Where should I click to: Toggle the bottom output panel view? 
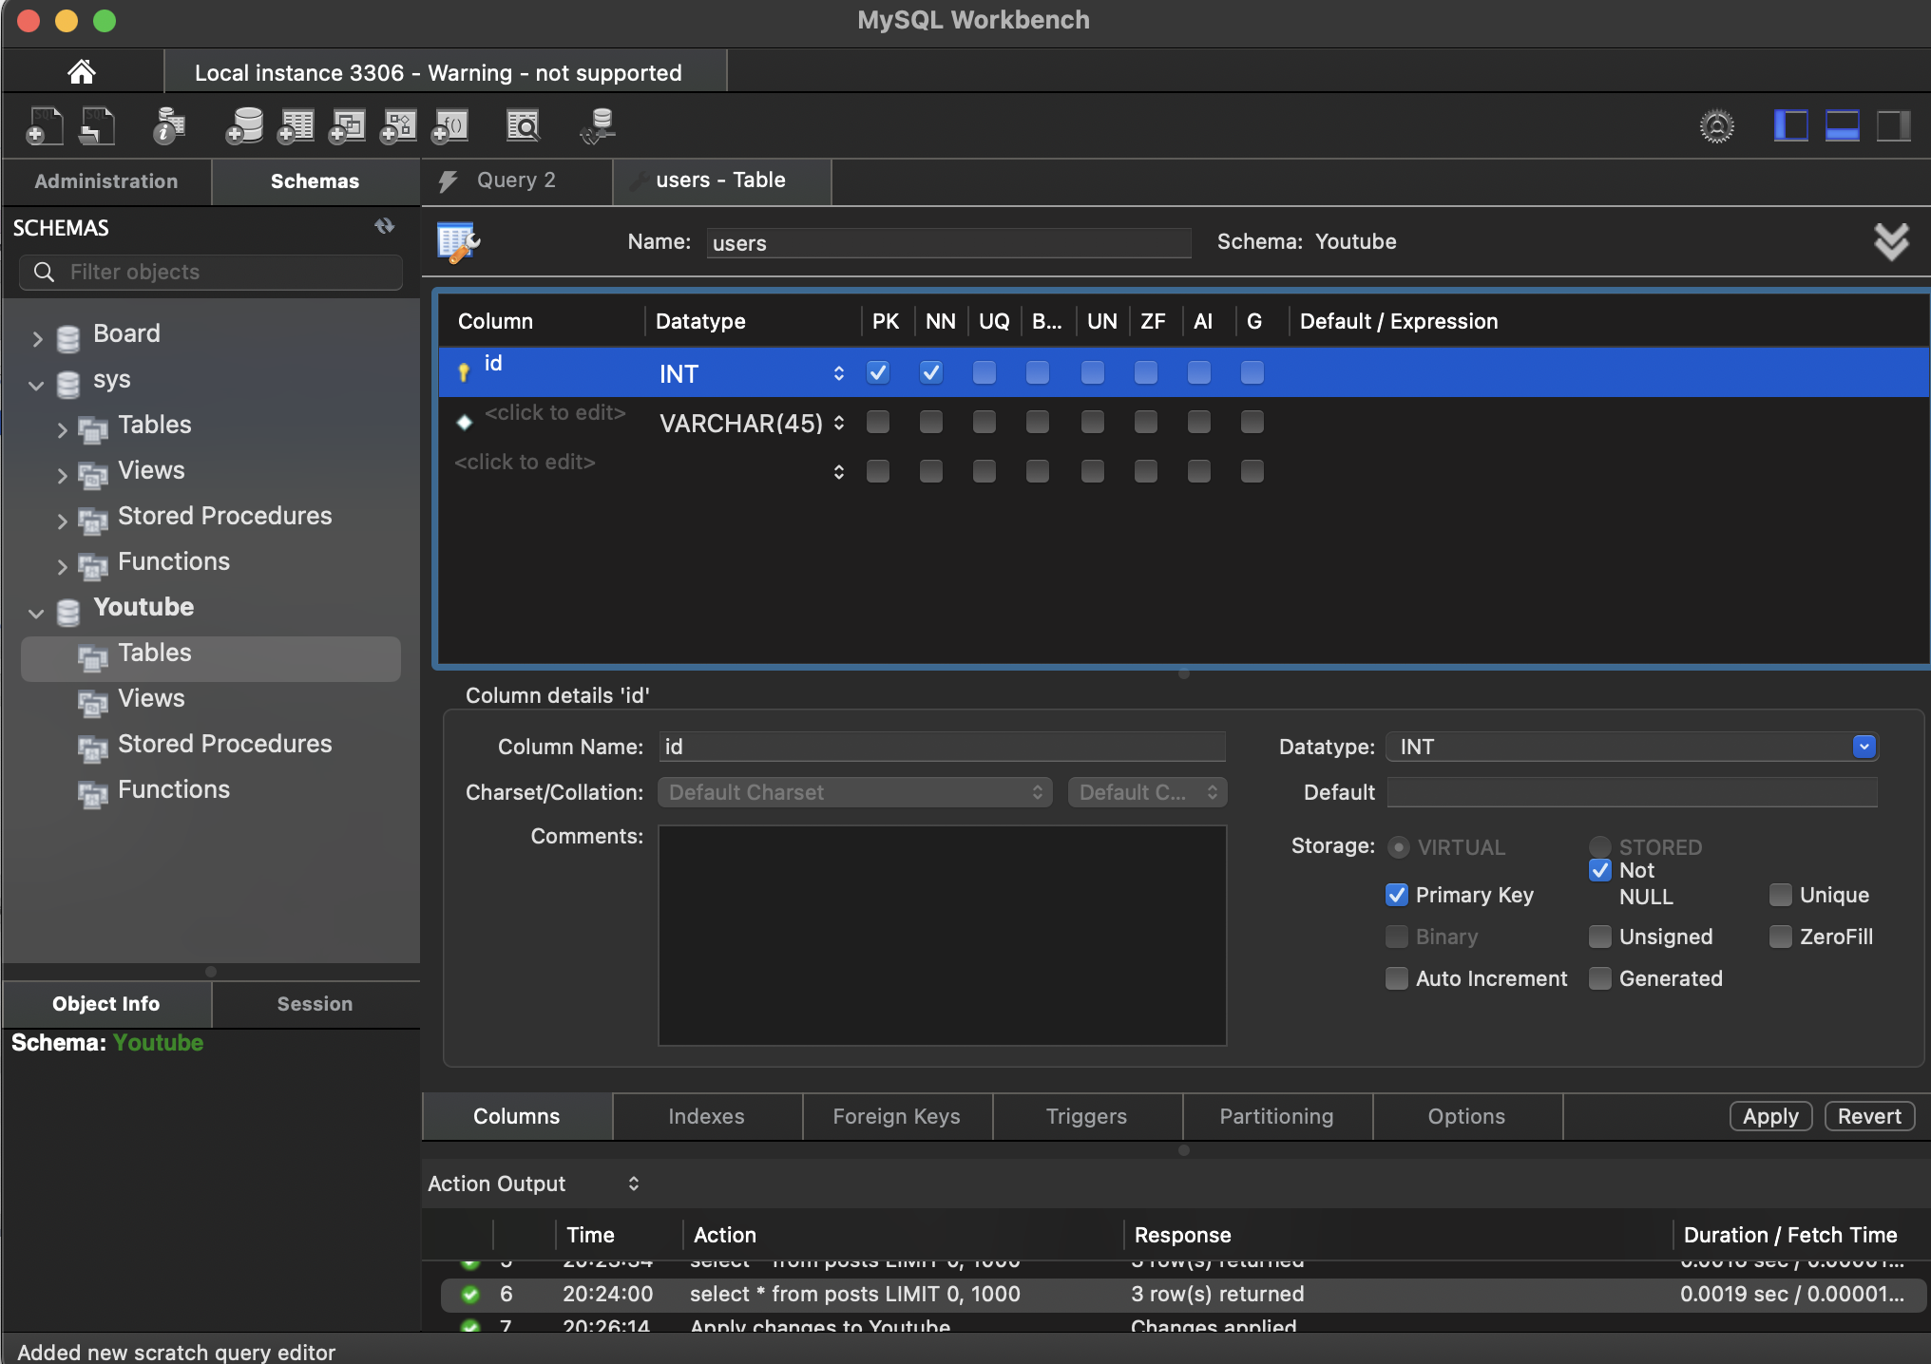(1842, 126)
